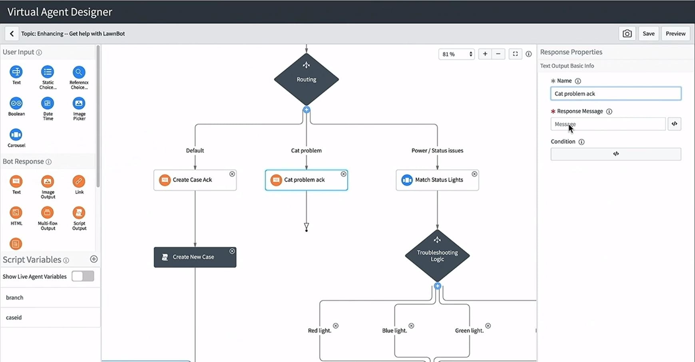Select the Date Time input icon
This screenshot has height=362, width=695.
48,104
